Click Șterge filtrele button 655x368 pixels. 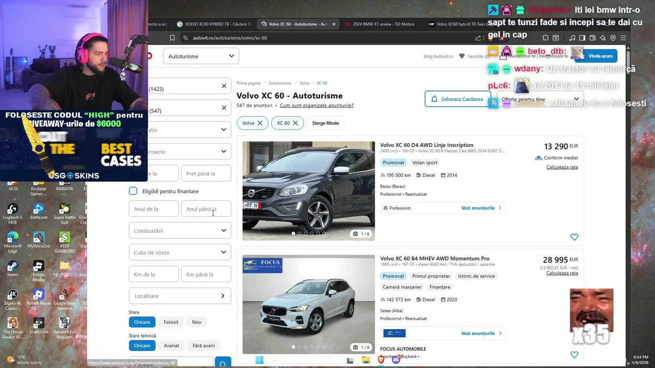(x=325, y=123)
